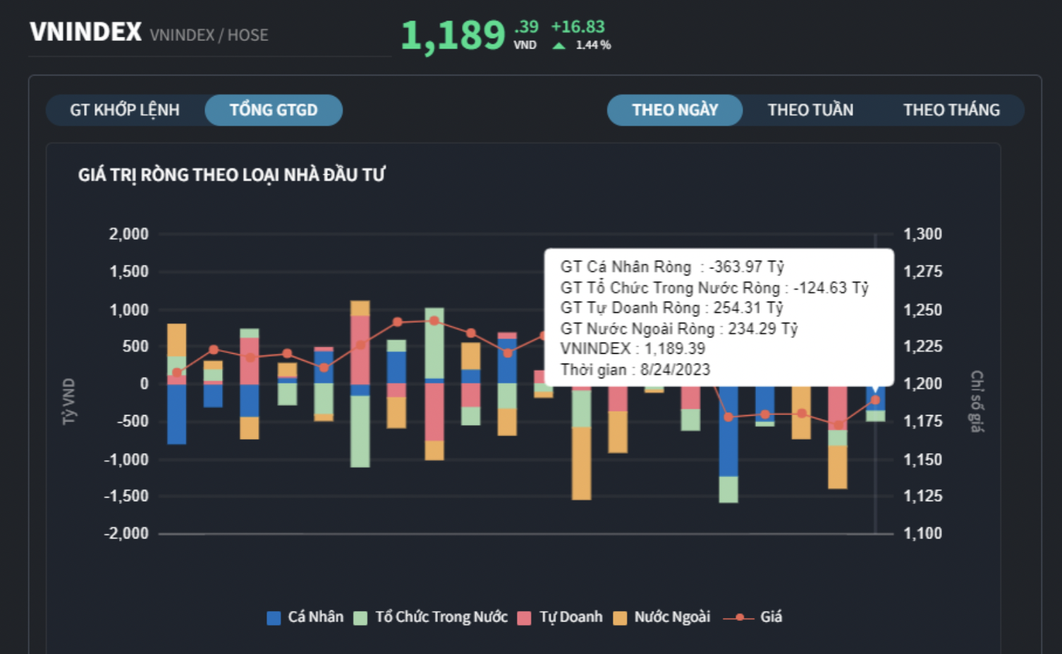Screen dimensions: 1062x654
Task: Click the blue segment of the first bar
Action: (x=176, y=414)
